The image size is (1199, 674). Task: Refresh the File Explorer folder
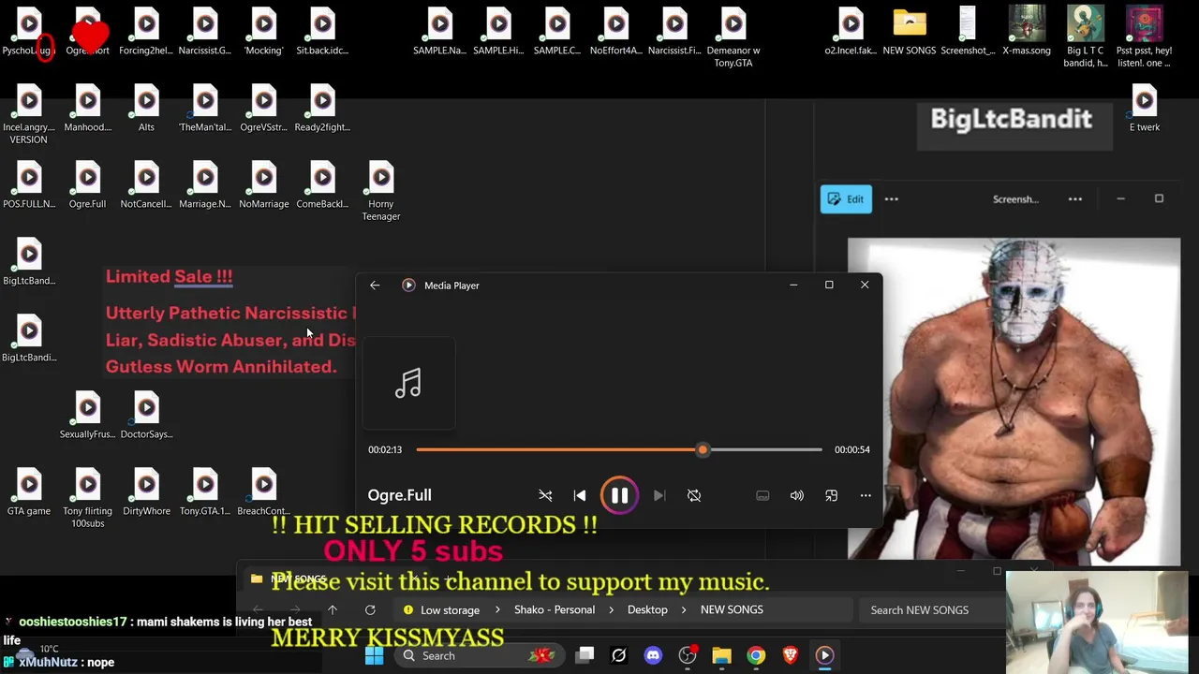370,610
